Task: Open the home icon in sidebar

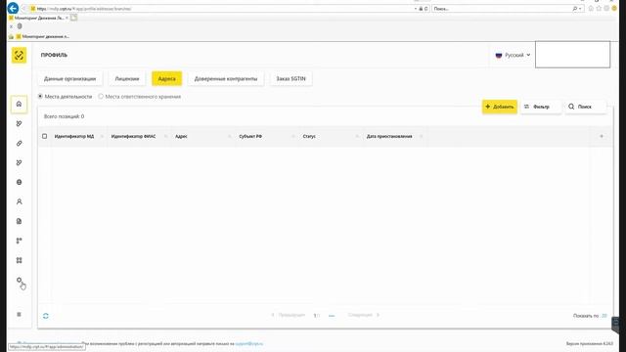Action: [19, 105]
